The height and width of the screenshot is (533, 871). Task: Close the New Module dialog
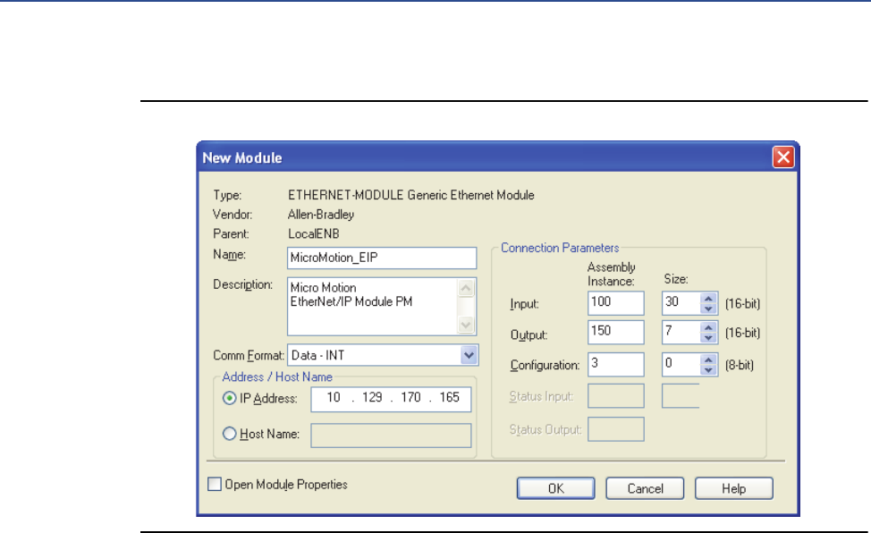click(x=783, y=158)
